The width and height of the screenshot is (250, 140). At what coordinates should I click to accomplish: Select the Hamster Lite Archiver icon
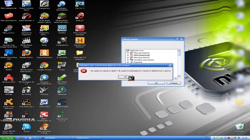(x=80, y=42)
